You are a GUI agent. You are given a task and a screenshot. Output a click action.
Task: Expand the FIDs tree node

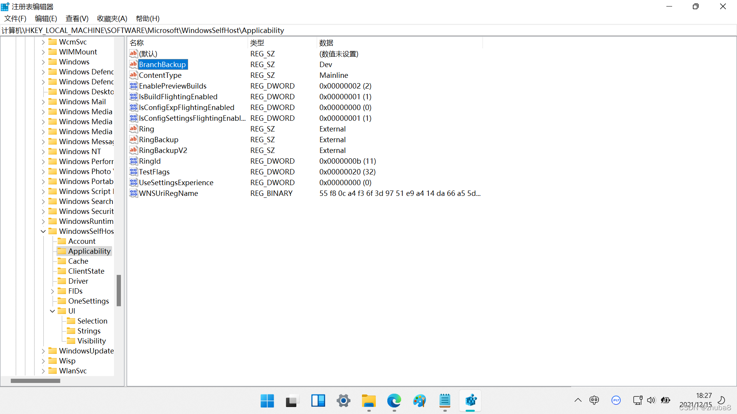click(x=52, y=291)
